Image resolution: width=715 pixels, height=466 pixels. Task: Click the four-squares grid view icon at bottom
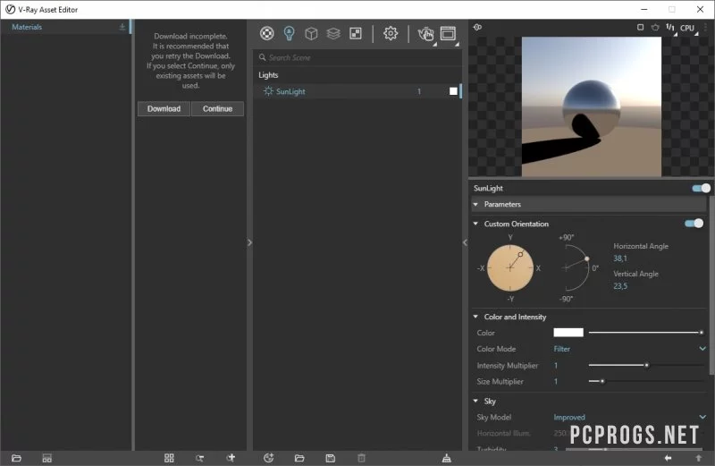coord(169,458)
